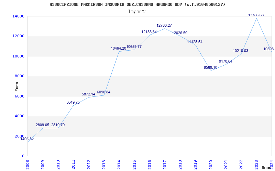Image resolution: width=275 pixels, height=171 pixels.
Task: Click the x-axis year 2021
Action: coord(226,165)
